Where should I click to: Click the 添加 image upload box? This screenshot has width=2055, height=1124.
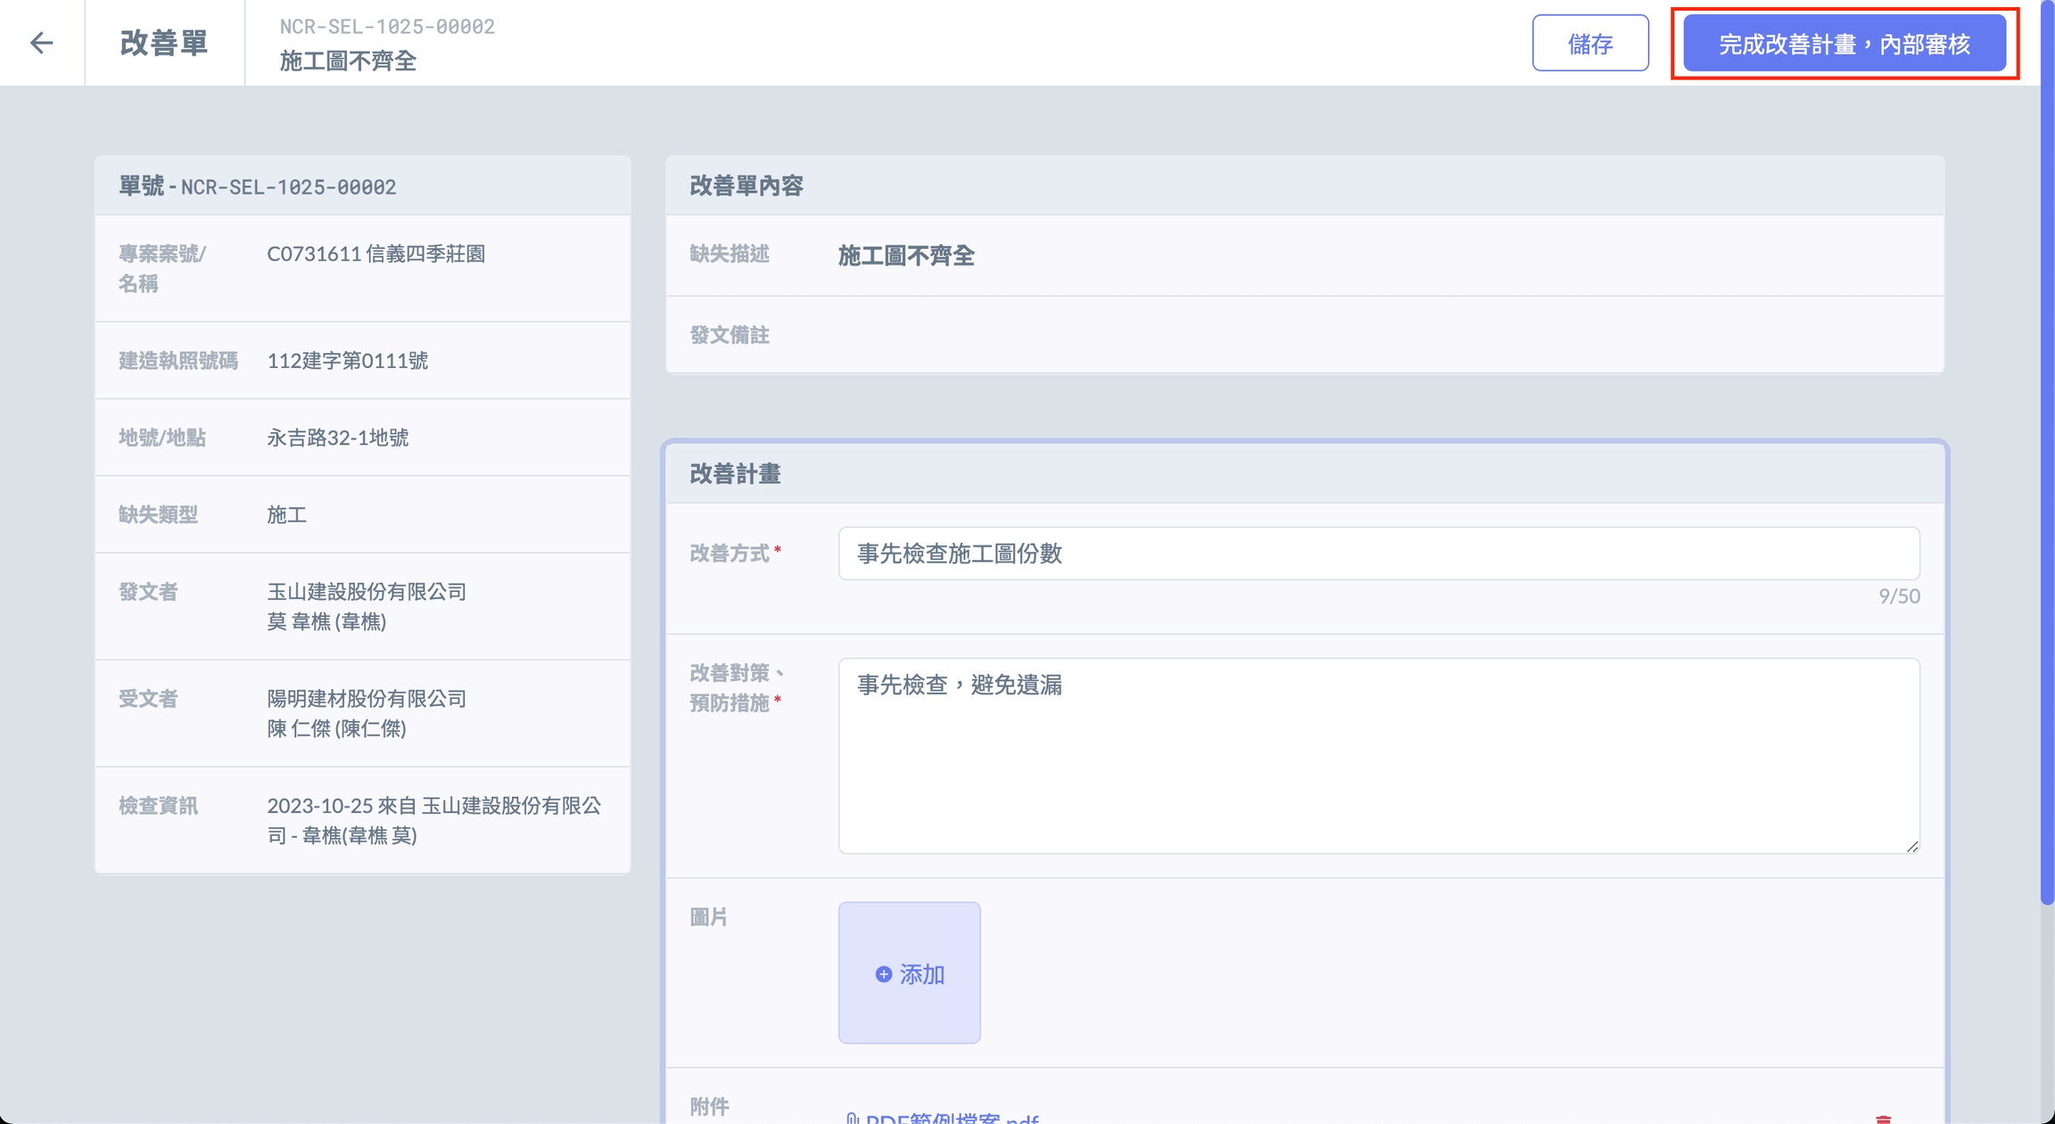(909, 972)
